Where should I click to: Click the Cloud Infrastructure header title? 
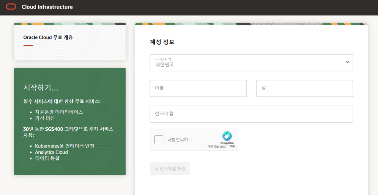pos(47,7)
